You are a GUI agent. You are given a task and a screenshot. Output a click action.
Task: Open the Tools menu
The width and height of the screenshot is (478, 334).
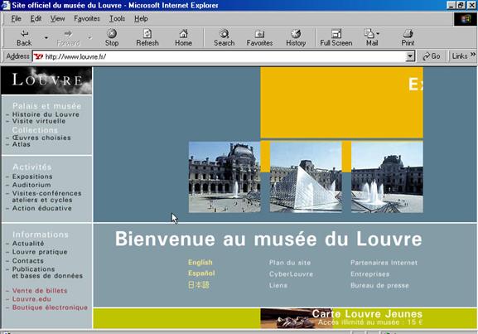[x=118, y=19]
